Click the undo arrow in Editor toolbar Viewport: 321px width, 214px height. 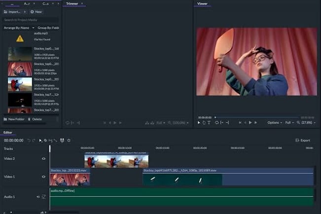(29, 141)
